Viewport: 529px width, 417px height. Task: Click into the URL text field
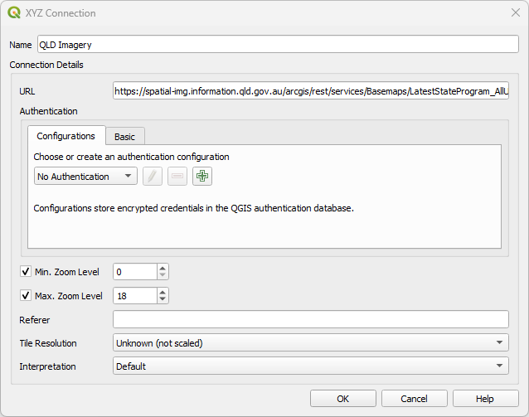coord(310,90)
